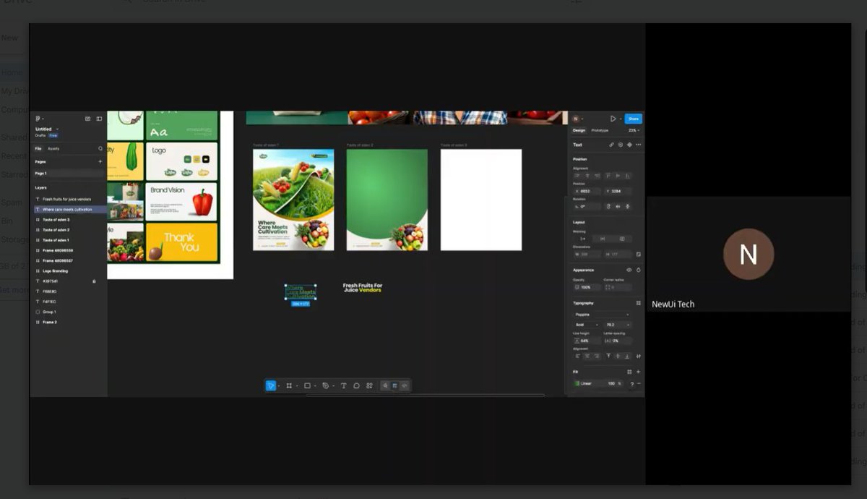Screen dimensions: 867x499
Task: Unlock the #397541 layer lock icon
Action: 94,281
